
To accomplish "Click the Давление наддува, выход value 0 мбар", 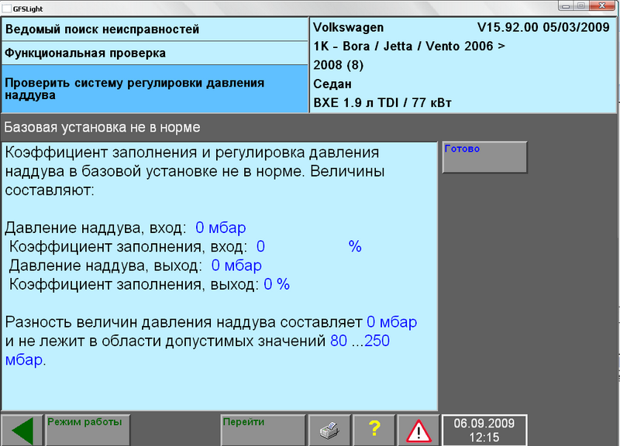I will 236,266.
